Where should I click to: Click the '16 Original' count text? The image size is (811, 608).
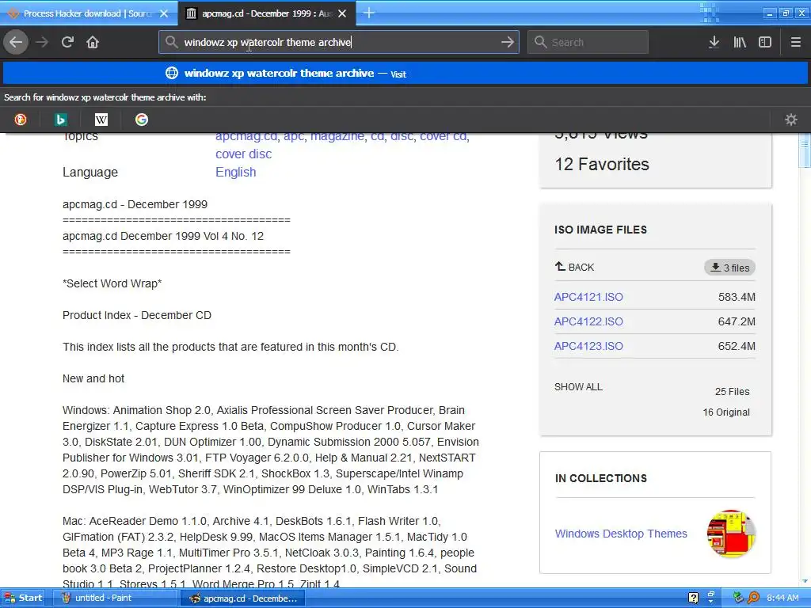(726, 412)
